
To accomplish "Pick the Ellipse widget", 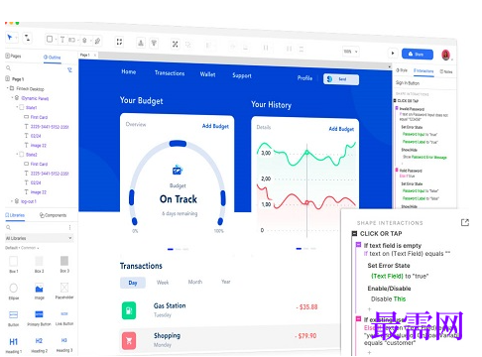I will coord(14,292).
